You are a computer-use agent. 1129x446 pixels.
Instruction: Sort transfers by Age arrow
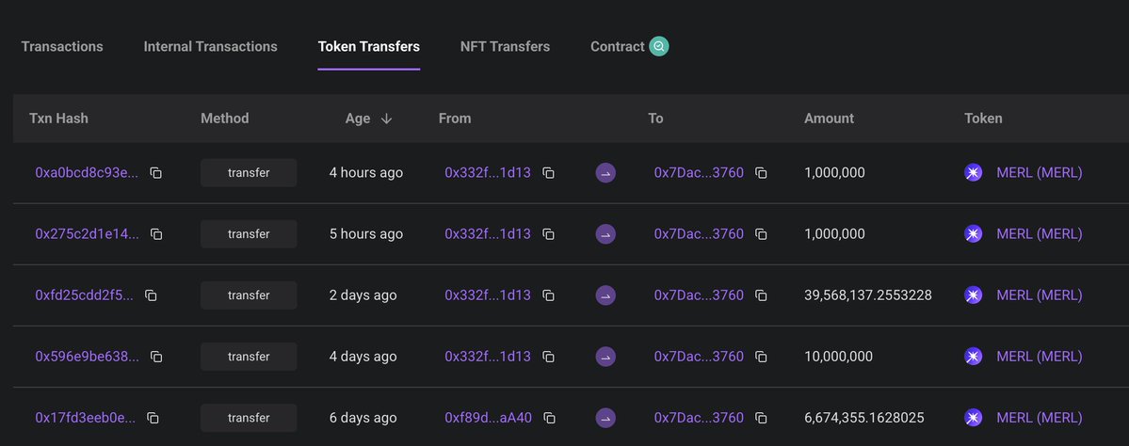tap(386, 119)
